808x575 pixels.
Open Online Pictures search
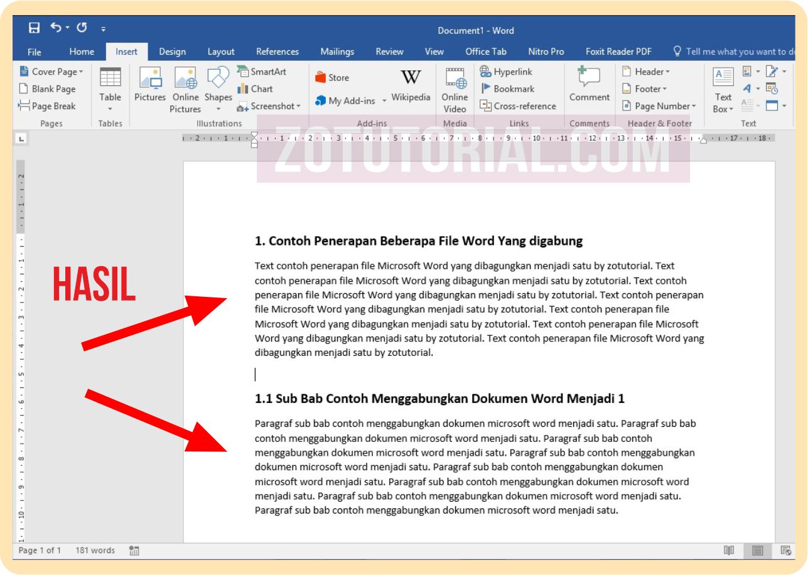[185, 90]
